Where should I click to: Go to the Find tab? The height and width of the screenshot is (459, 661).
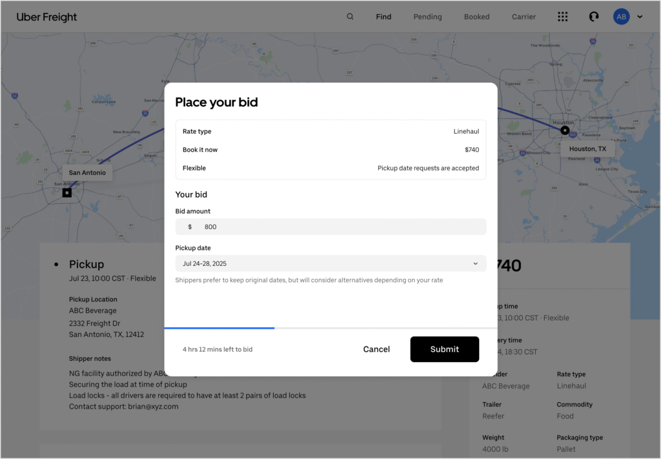pos(383,17)
